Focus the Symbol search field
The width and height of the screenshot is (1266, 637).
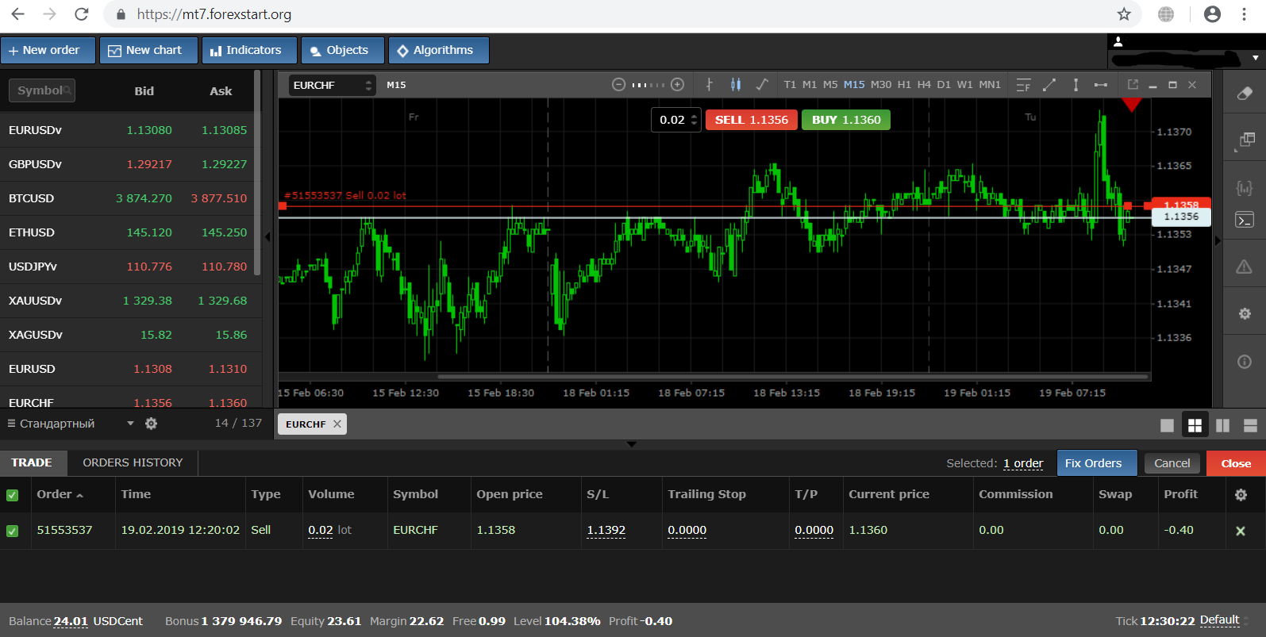pos(42,90)
